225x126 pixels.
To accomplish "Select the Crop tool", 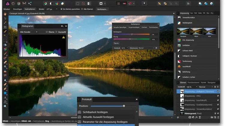I will point(5,27).
